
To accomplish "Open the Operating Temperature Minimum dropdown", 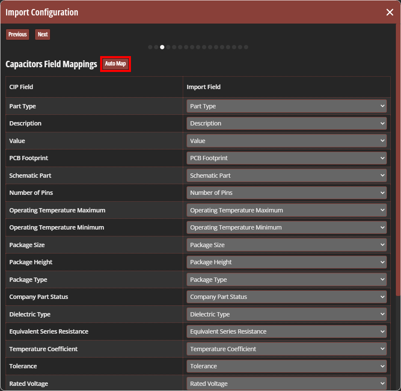I will tap(286, 227).
